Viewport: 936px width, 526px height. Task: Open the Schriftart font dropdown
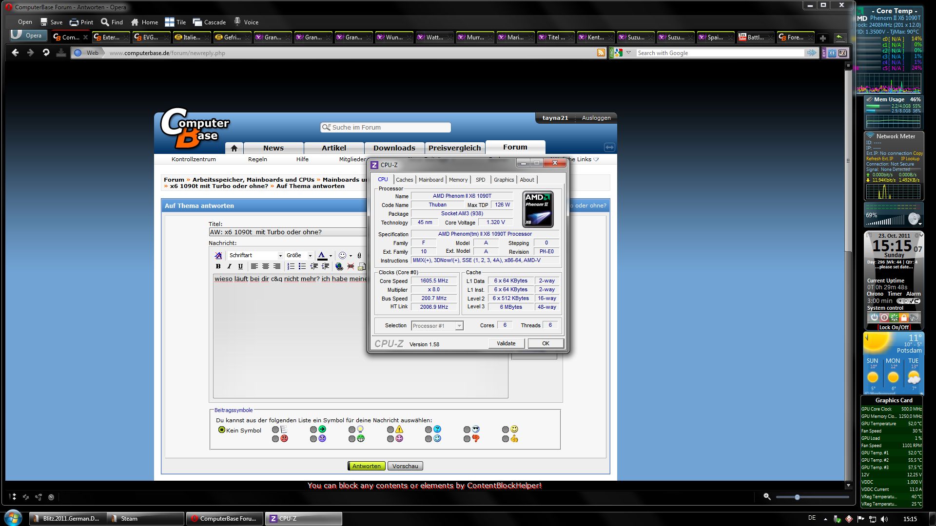pyautogui.click(x=280, y=256)
